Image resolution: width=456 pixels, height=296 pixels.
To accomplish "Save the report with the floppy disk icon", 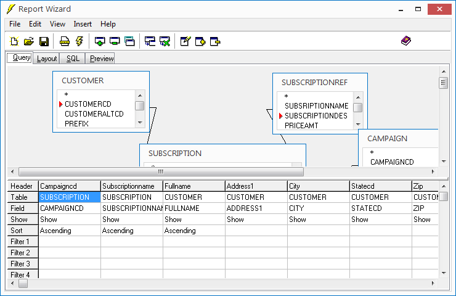I will [44, 41].
